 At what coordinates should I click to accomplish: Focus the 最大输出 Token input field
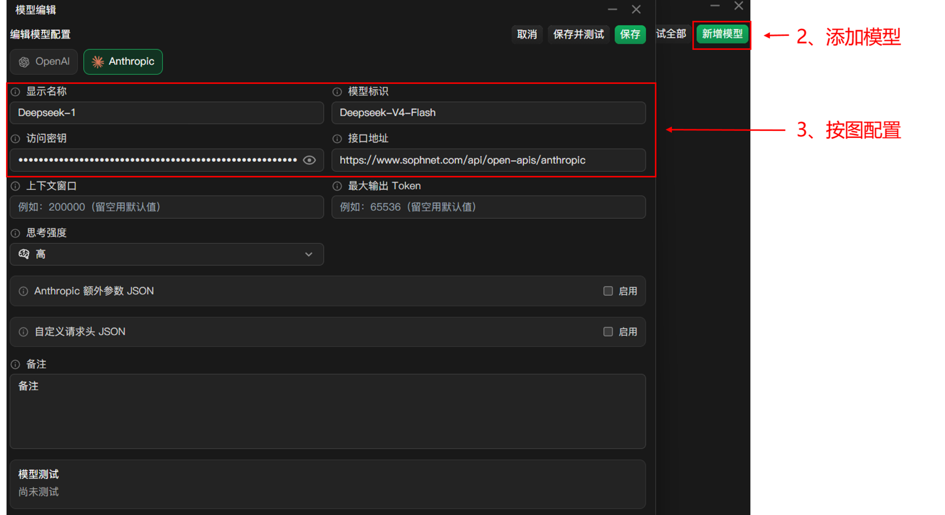click(488, 207)
